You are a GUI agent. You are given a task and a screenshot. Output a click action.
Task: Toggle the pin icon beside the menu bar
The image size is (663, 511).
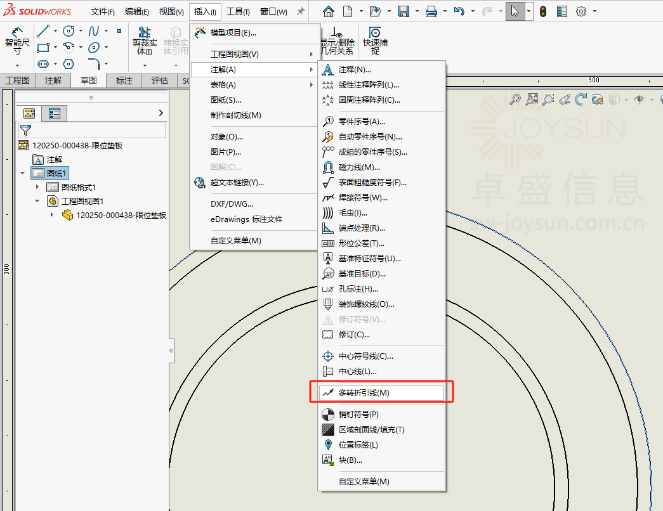tap(301, 11)
